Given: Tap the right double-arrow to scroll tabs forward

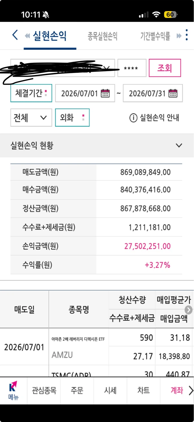Looking at the screenshot, I should click(179, 36).
